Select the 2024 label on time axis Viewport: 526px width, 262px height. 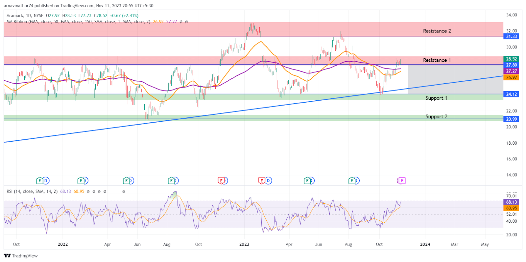[x=425, y=244]
